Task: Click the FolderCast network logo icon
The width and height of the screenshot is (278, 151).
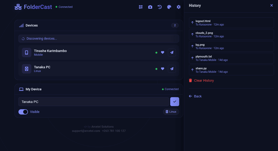Action: (x=18, y=7)
